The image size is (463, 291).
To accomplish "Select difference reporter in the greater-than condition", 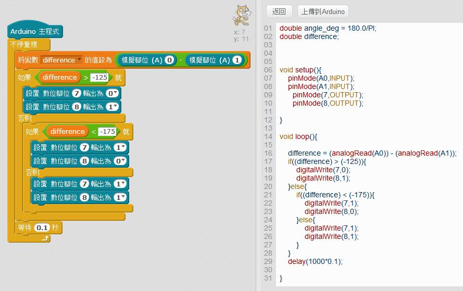I will 60,78.
